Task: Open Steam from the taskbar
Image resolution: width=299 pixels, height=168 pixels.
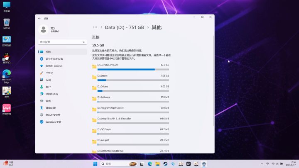Action: click(165, 164)
